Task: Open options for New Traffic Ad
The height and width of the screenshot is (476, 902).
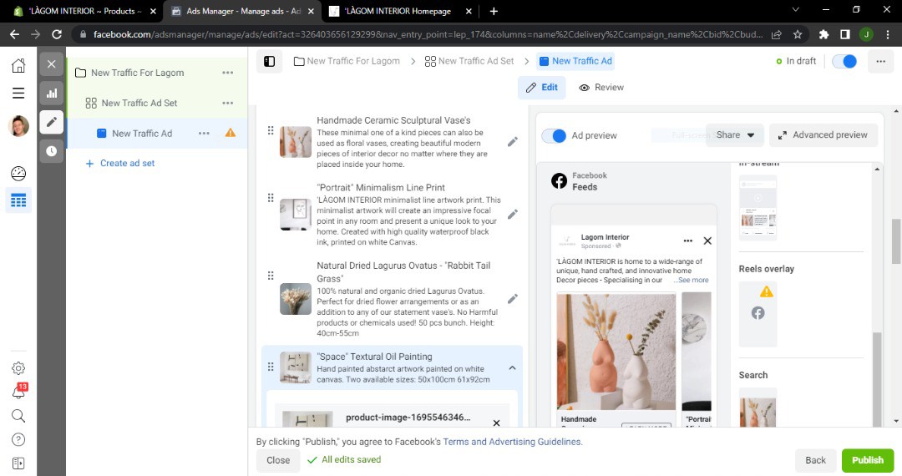Action: (x=205, y=134)
